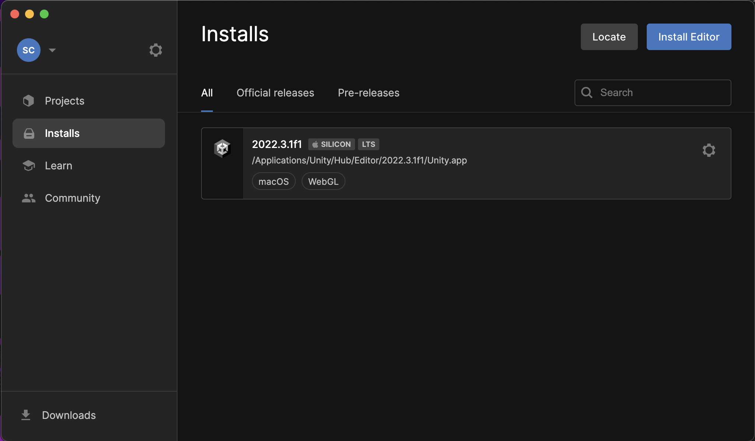Click the macOS module tag
This screenshot has height=441, width=755.
273,181
